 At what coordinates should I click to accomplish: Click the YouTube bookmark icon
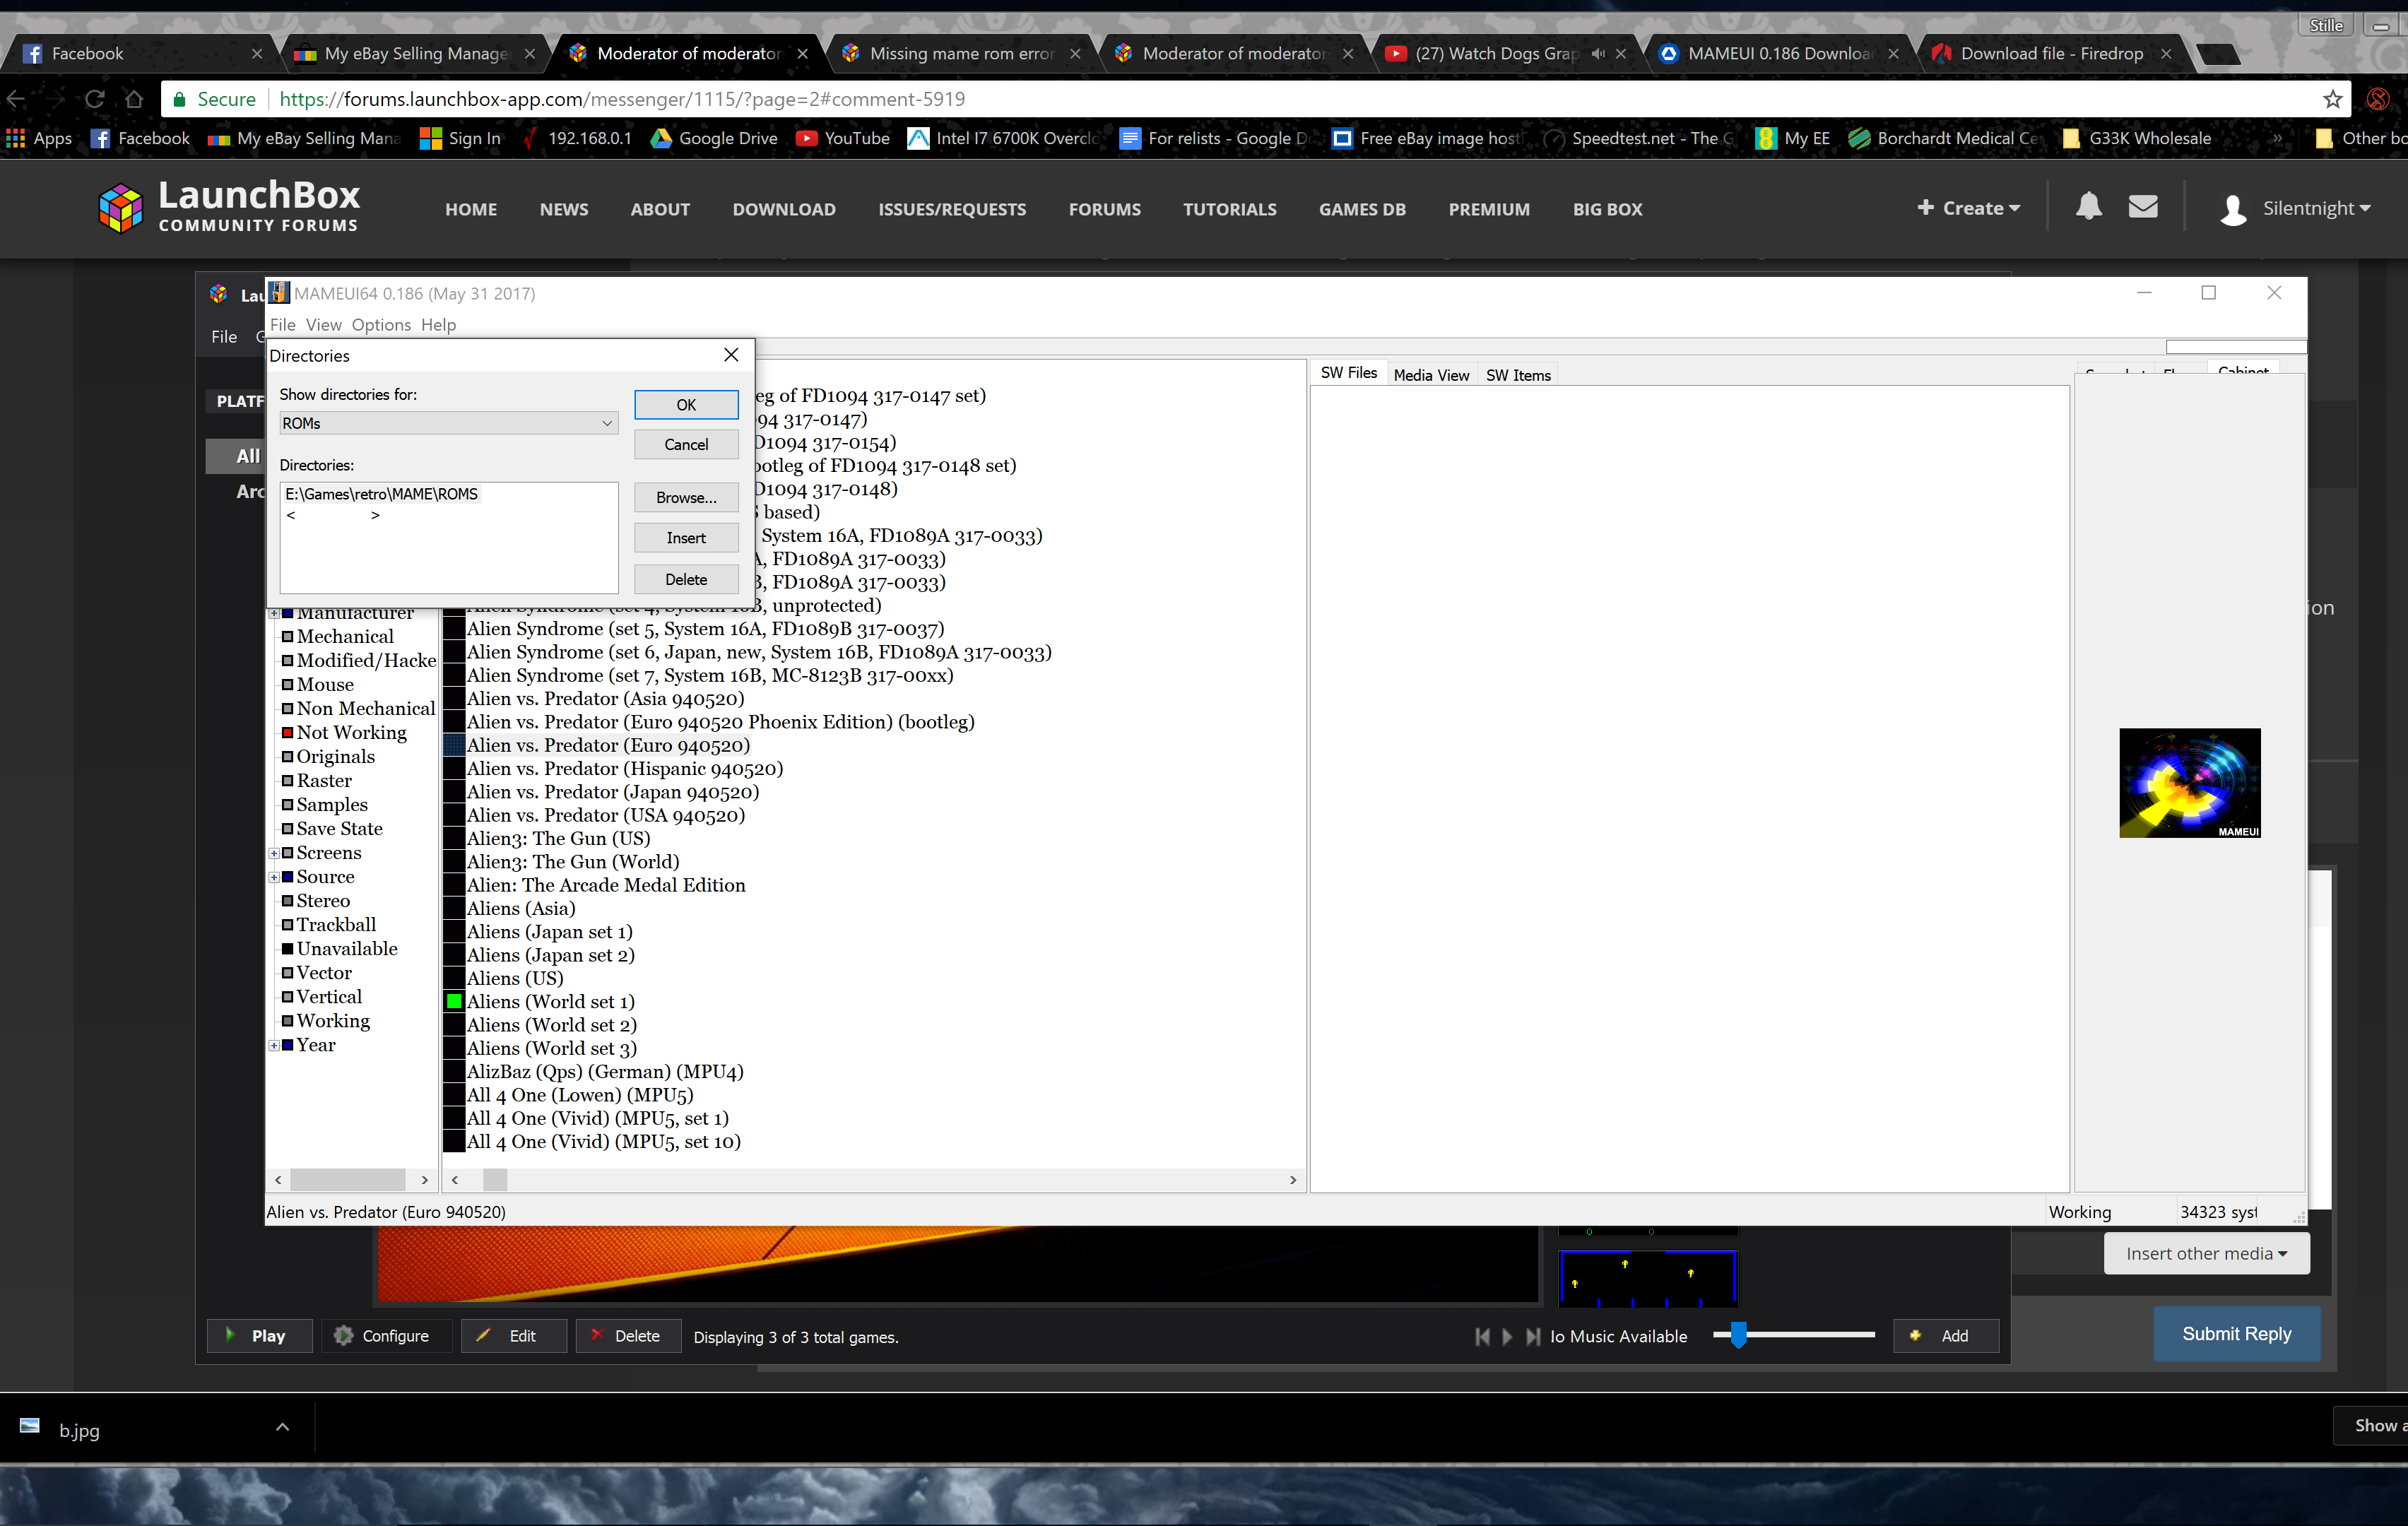(x=806, y=138)
